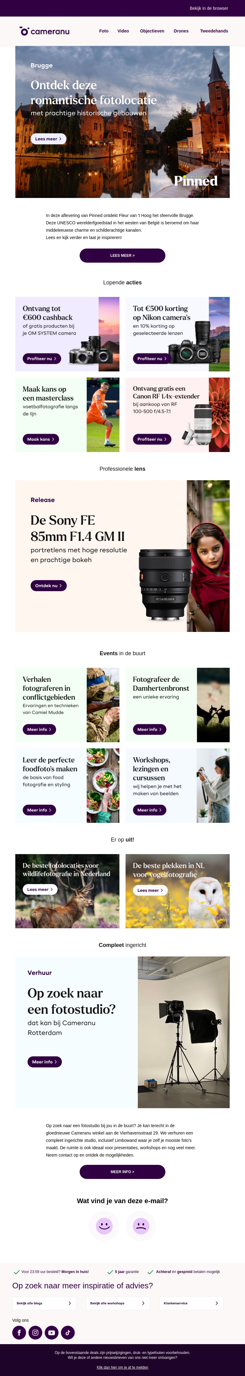Open the Facebook social icon
The width and height of the screenshot is (245, 1376).
[19, 1332]
